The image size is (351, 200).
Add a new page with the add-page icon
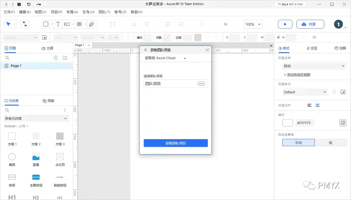point(56,57)
